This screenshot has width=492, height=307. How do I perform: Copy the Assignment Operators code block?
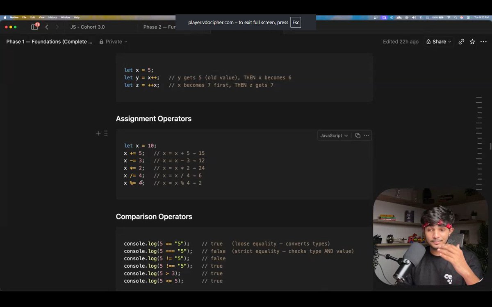pos(358,135)
